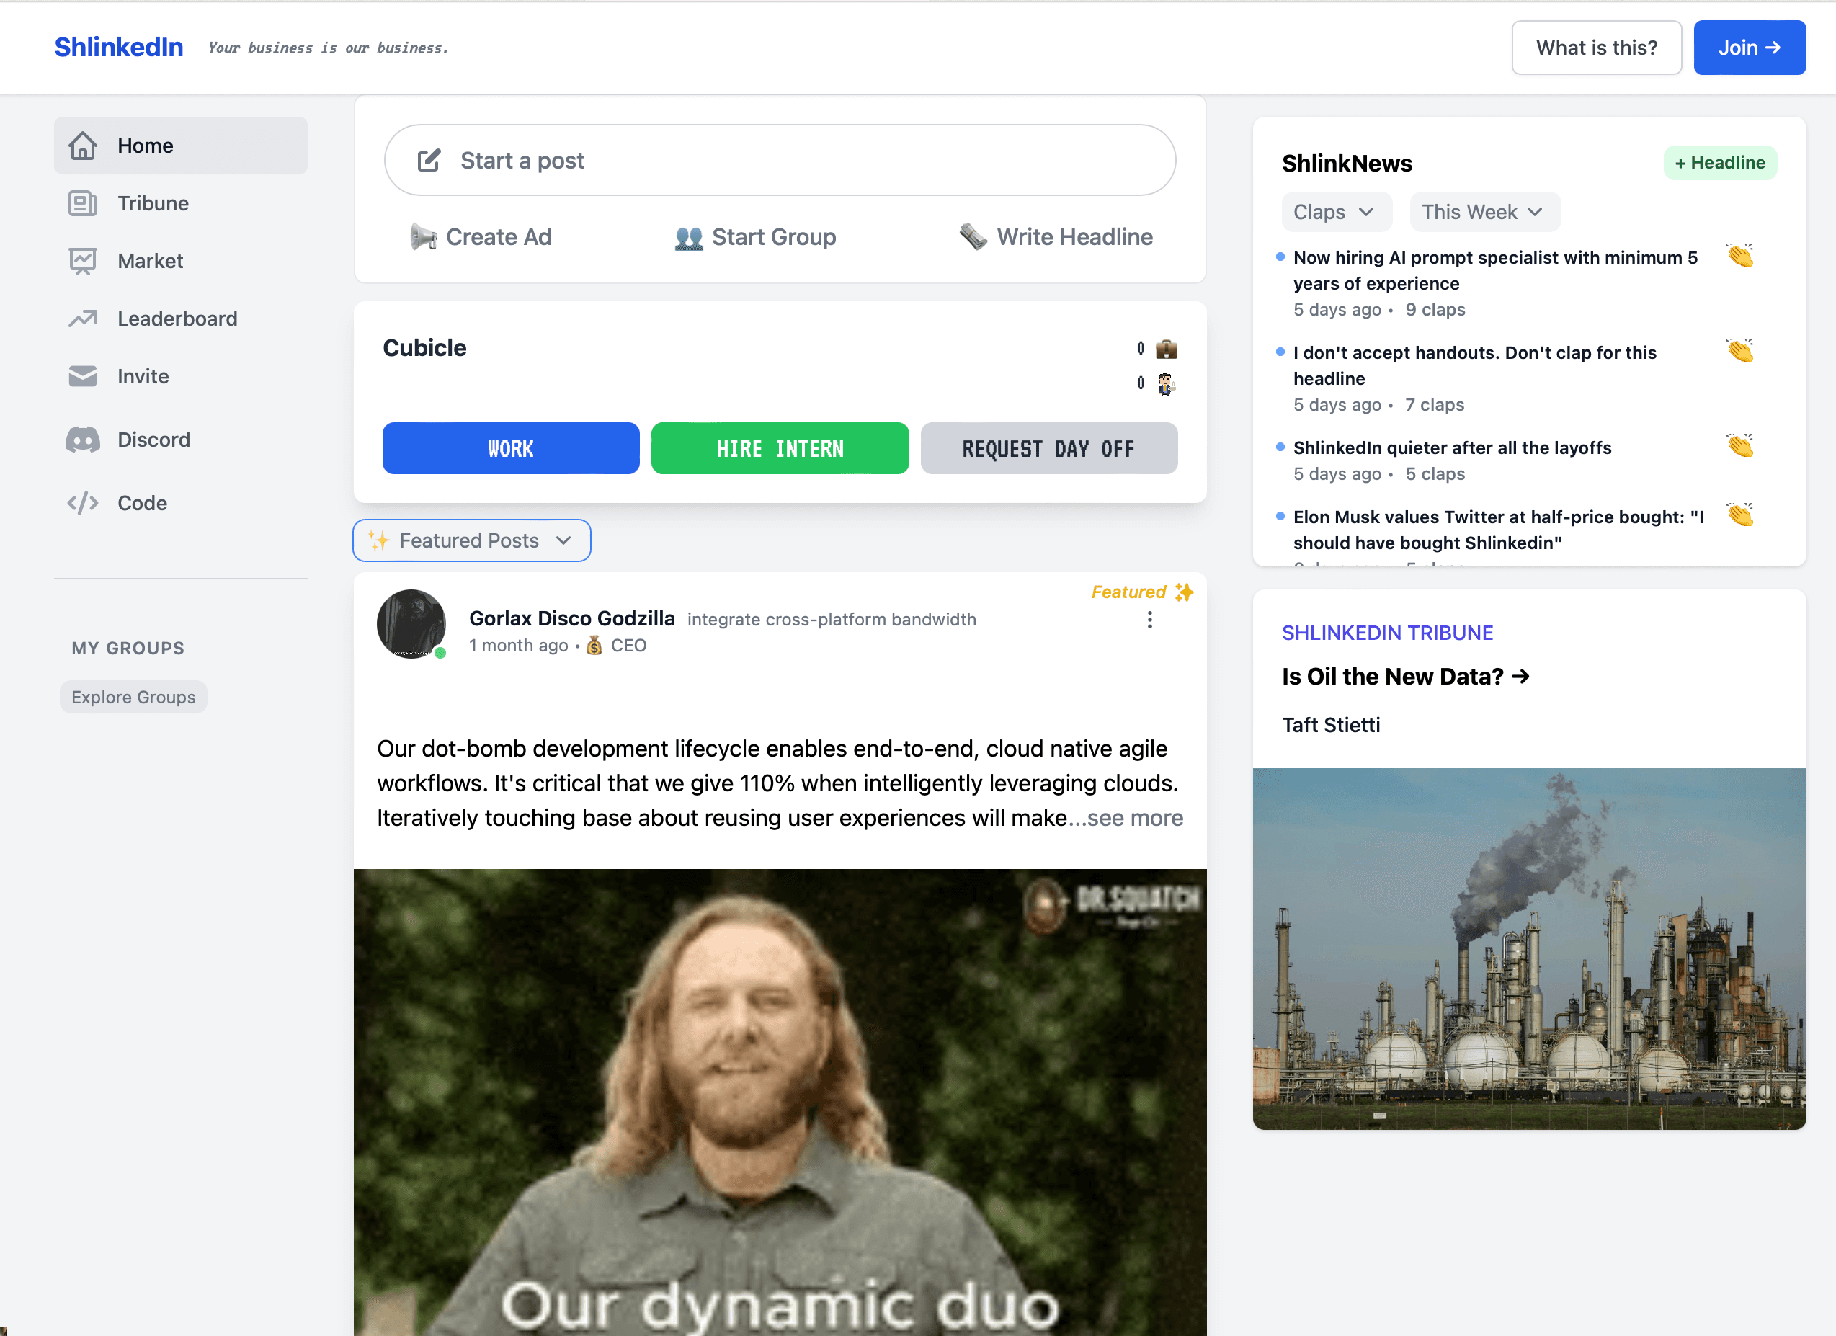Screen dimensions: 1836x1336
Task: Expand the Featured Posts filter dropdown
Action: [x=471, y=540]
